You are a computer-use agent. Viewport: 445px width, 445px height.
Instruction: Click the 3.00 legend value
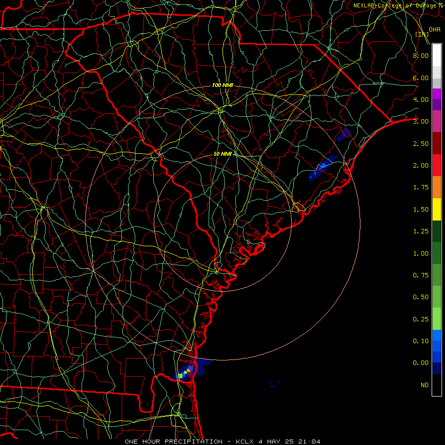click(x=421, y=122)
